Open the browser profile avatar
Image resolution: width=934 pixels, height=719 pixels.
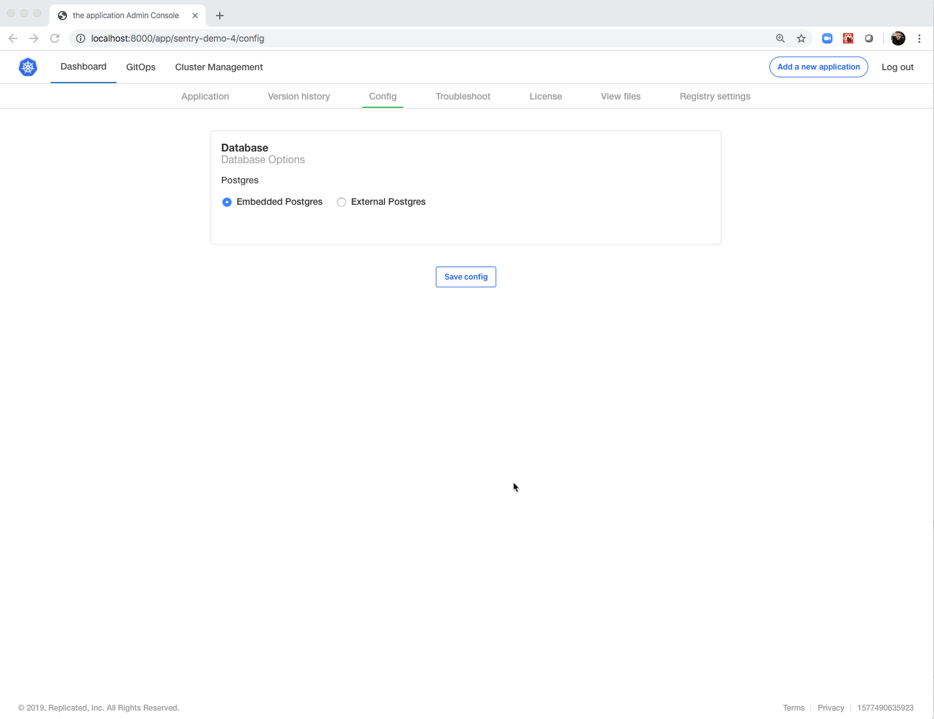tap(898, 38)
